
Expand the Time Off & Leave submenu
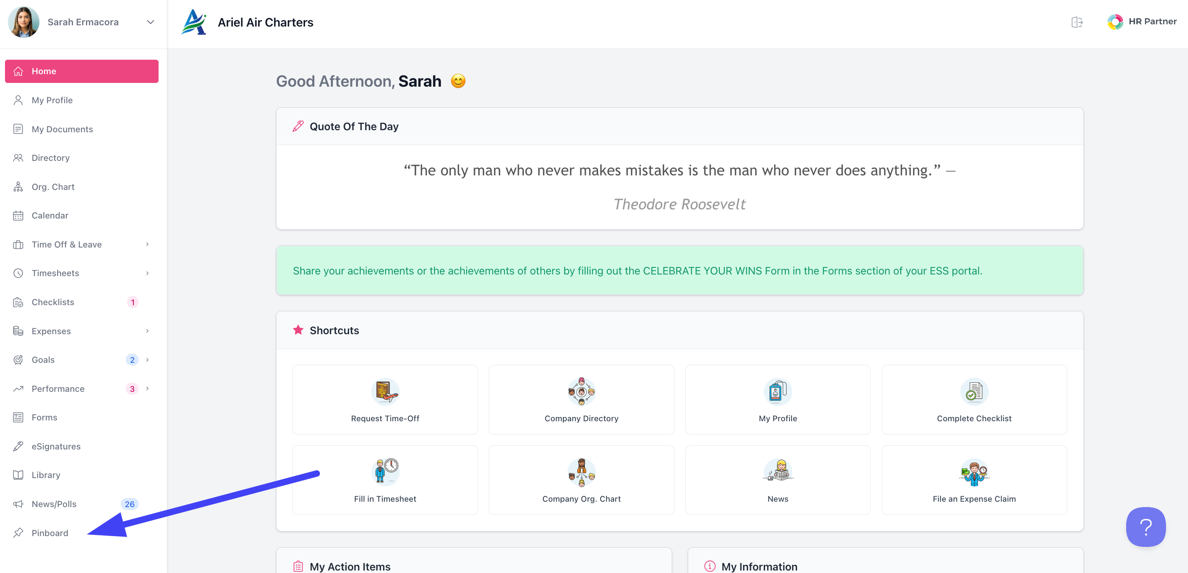(x=147, y=245)
